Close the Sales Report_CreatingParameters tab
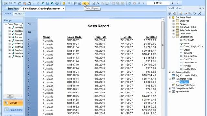Screen dimensions: 207x116 tap(63, 9)
